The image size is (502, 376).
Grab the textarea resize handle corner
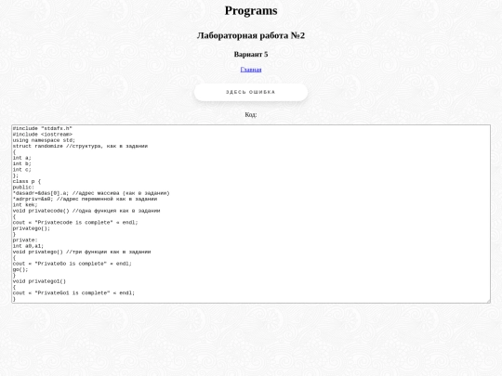click(x=488, y=301)
